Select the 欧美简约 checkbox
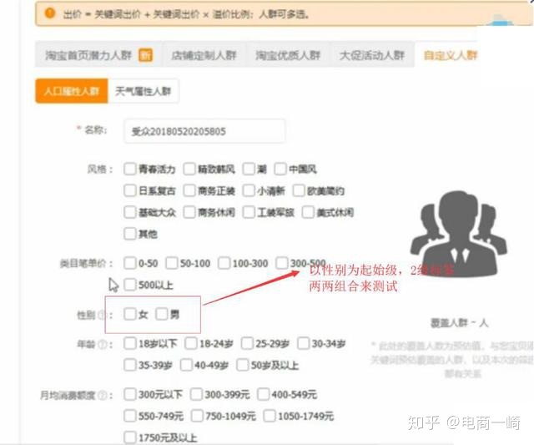The width and height of the screenshot is (534, 445). 299,190
